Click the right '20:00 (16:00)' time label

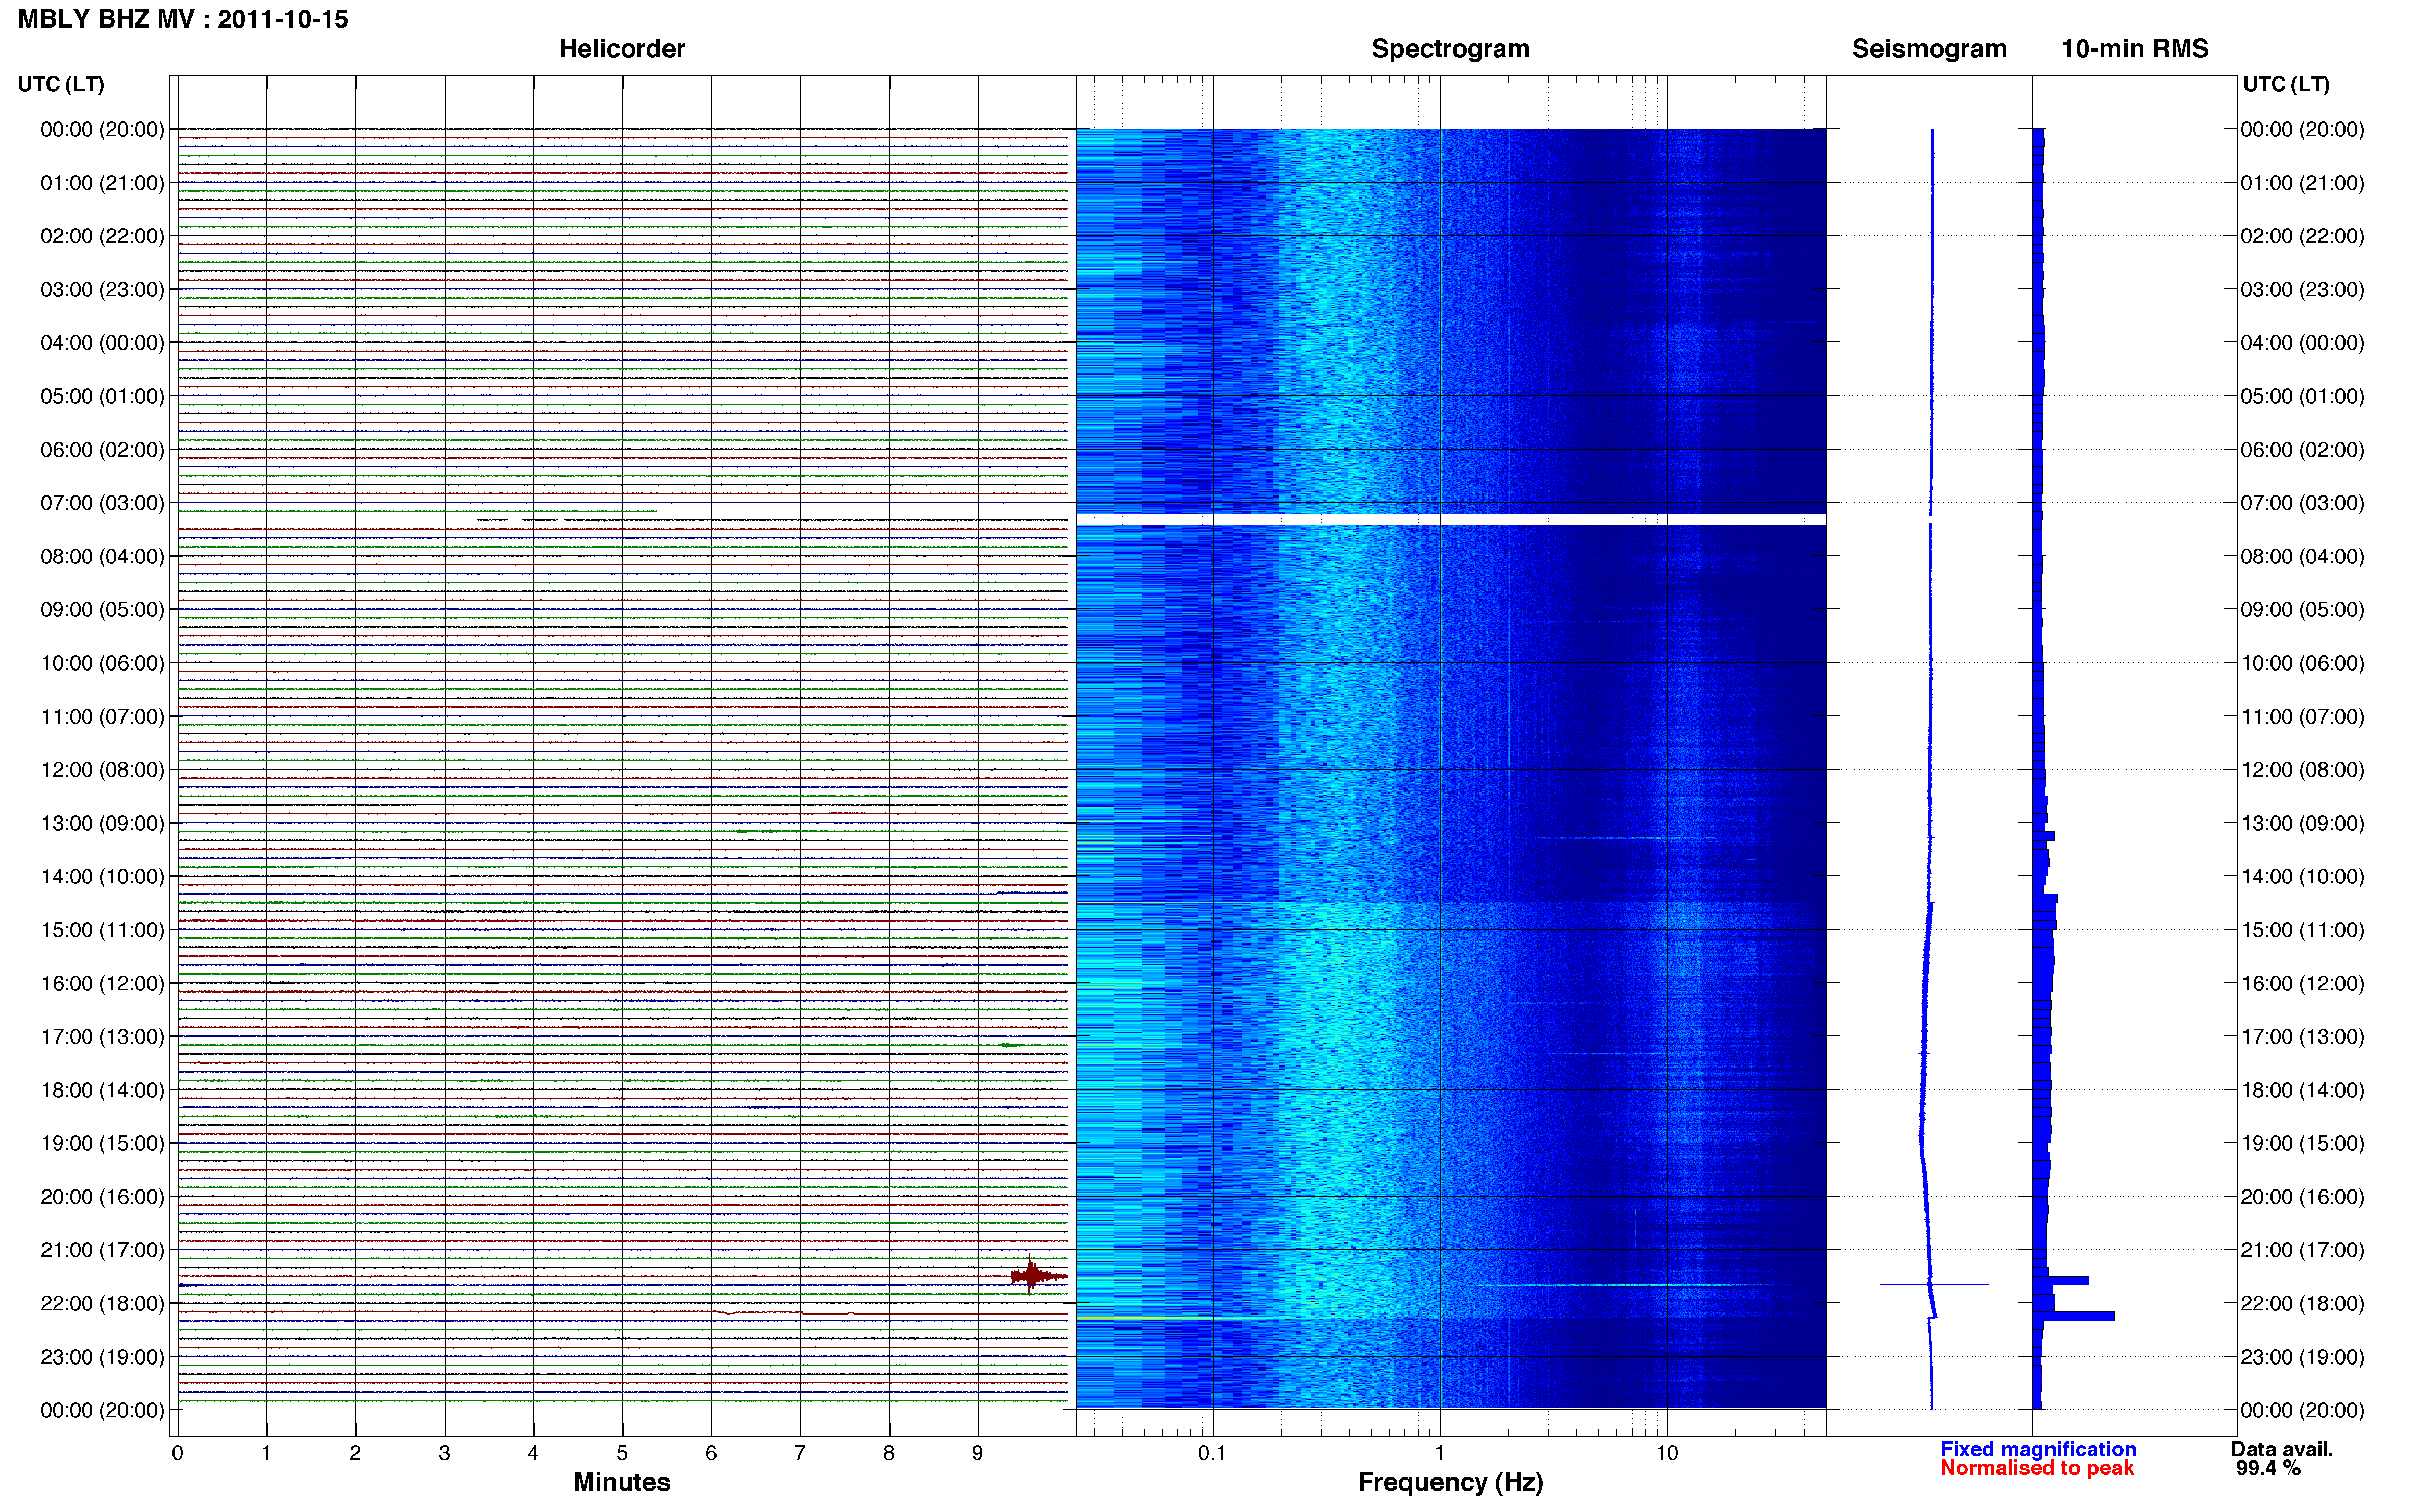[2302, 1196]
